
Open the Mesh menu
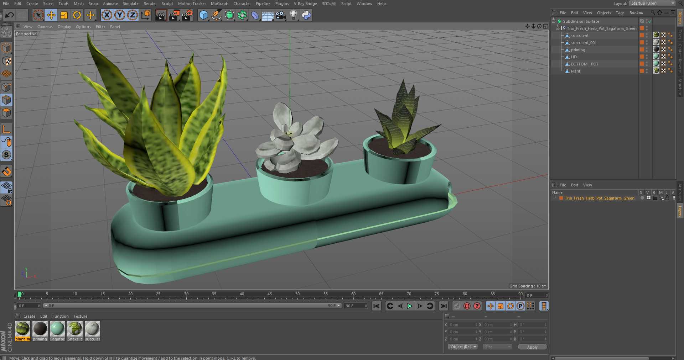[x=78, y=4]
